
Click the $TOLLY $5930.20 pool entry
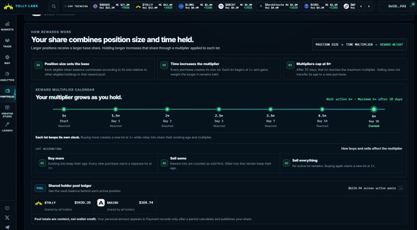63,205
